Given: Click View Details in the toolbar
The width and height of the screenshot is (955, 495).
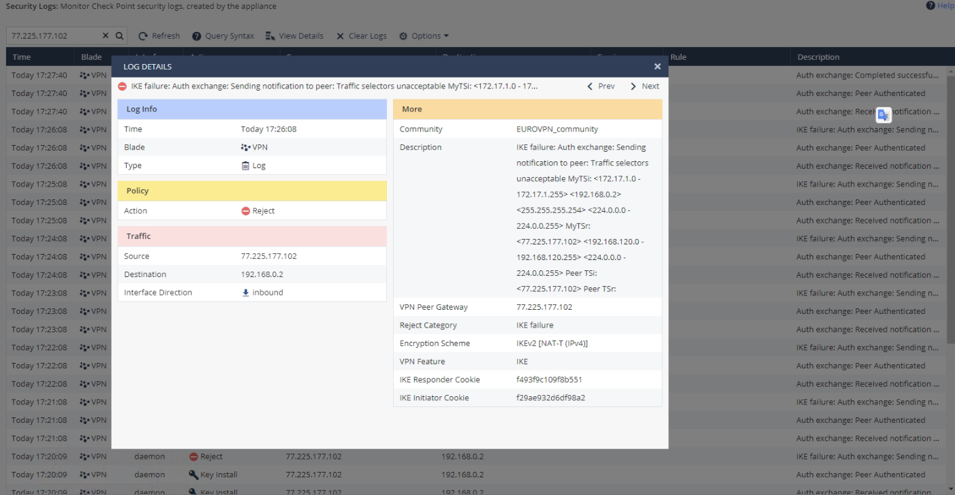Looking at the screenshot, I should (294, 35).
